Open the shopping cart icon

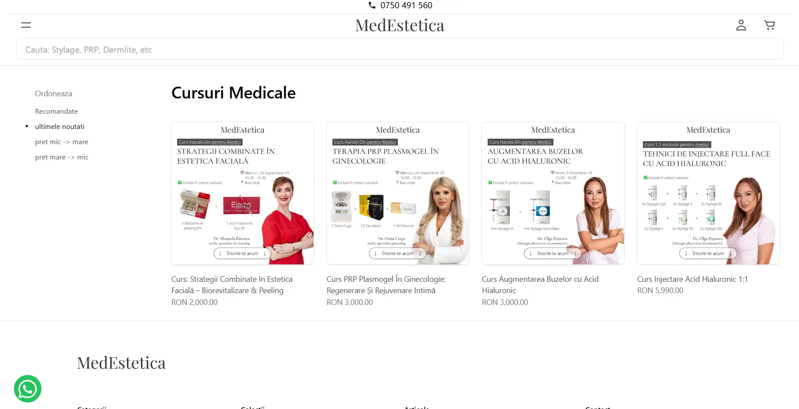point(769,25)
